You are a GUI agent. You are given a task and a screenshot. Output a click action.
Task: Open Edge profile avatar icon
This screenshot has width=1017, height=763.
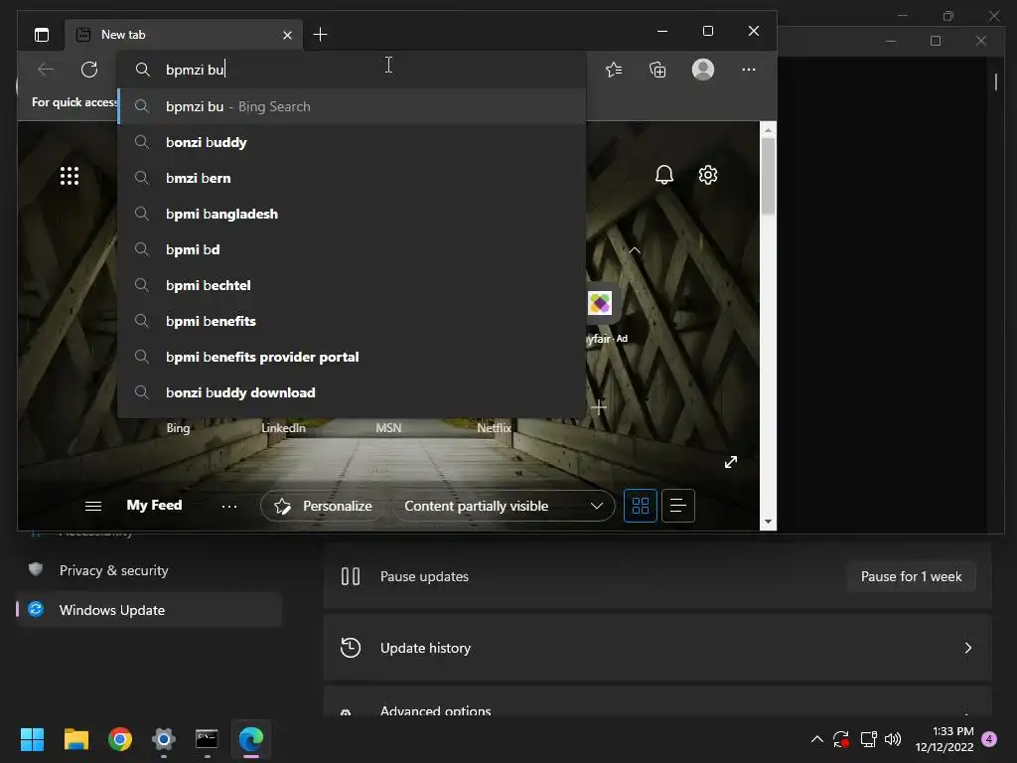(703, 70)
